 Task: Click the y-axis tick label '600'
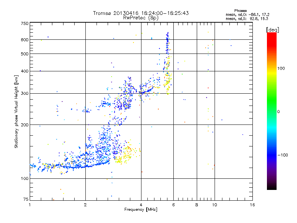(25, 40)
